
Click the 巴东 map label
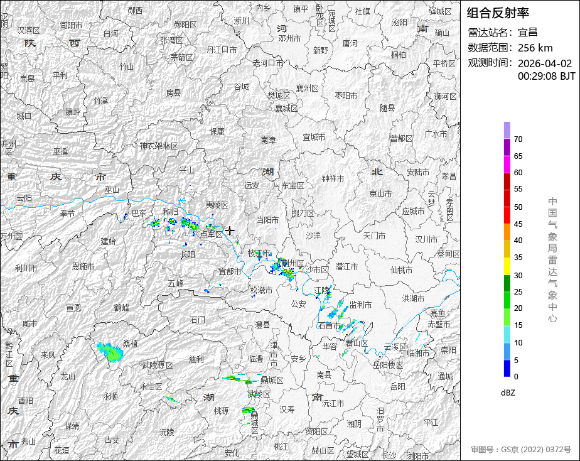(139, 213)
